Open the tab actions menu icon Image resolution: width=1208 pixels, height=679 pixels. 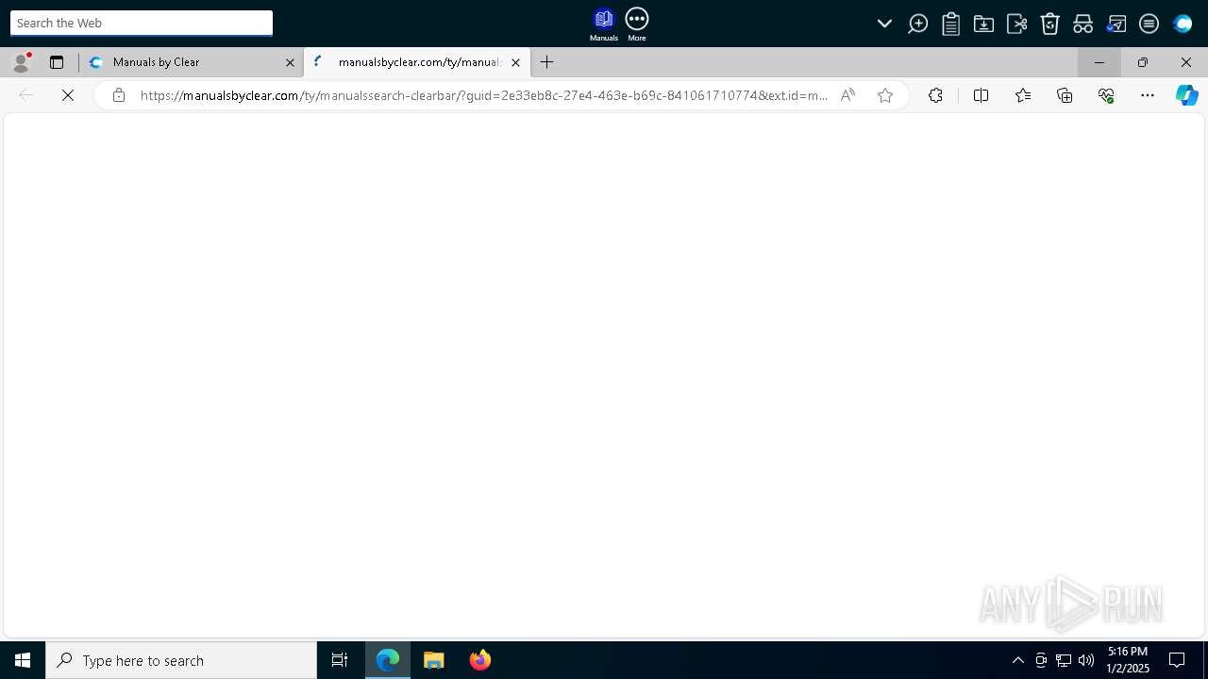click(x=57, y=62)
